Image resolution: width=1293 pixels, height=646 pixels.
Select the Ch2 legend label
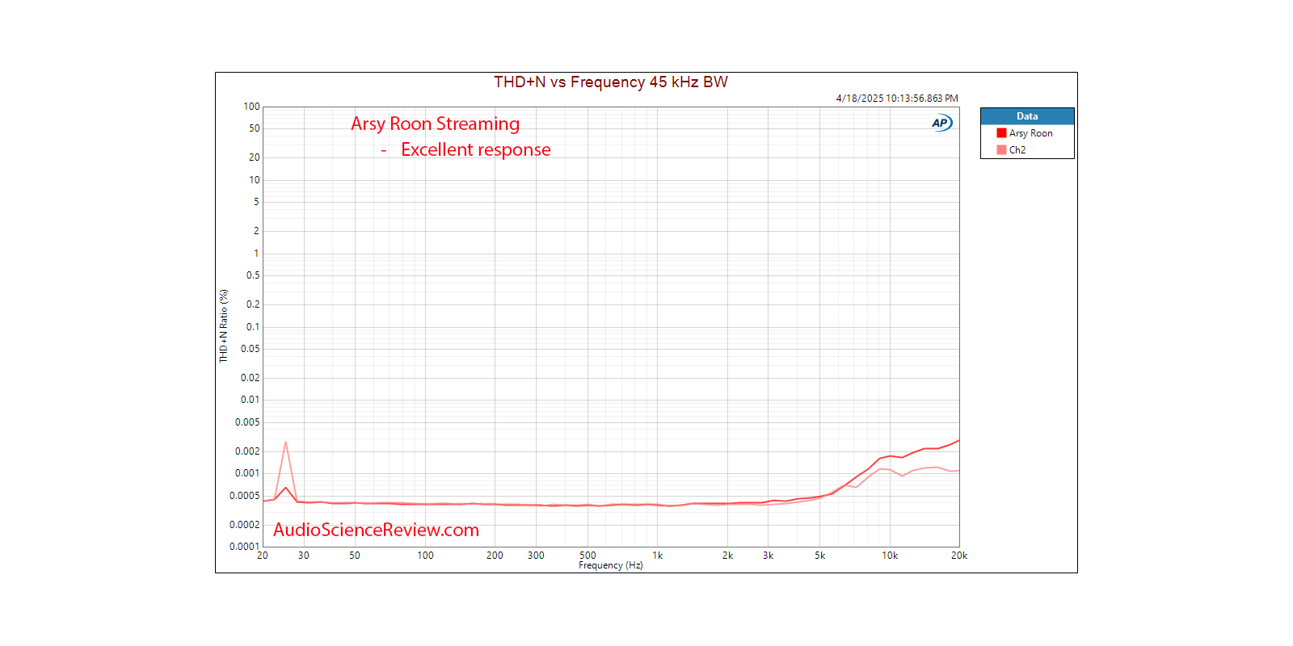coord(1017,150)
